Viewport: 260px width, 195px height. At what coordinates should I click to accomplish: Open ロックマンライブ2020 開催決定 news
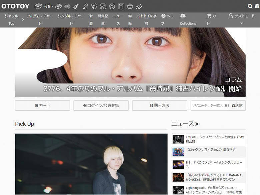click(211, 150)
